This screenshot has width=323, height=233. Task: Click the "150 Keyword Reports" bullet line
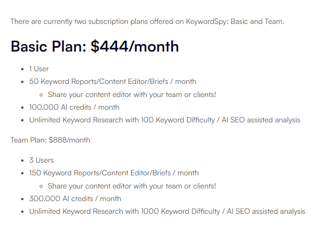[114, 173]
